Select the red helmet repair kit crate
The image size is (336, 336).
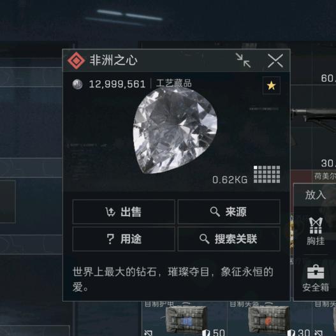268,319
